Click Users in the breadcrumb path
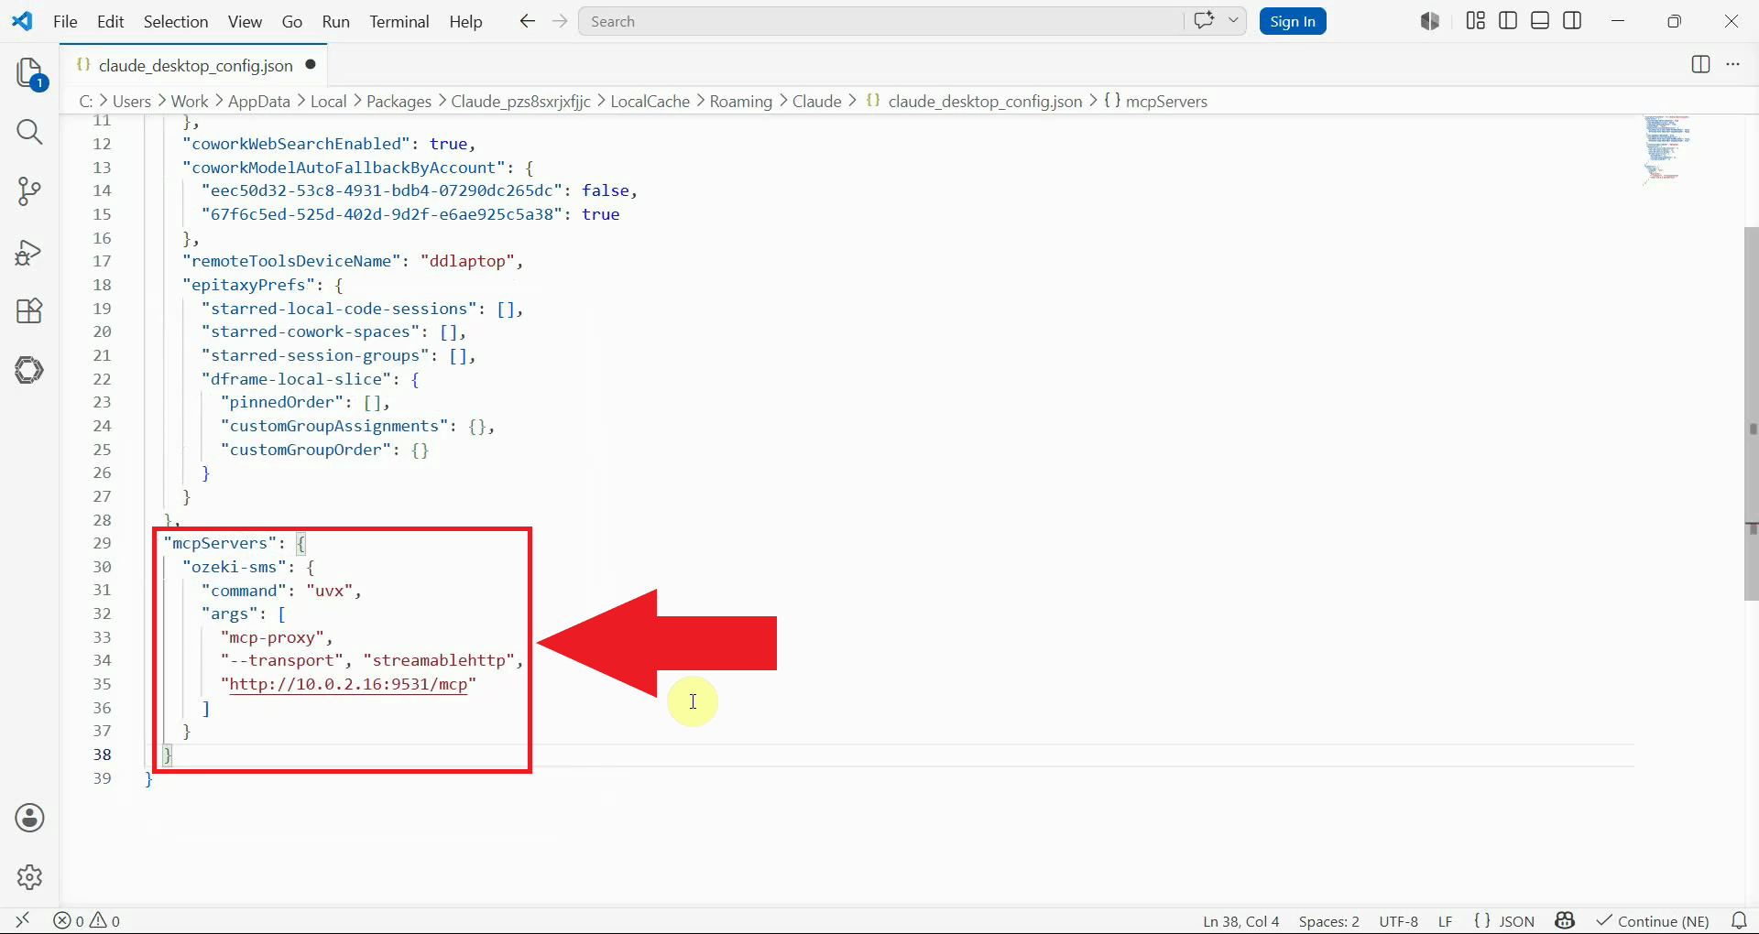Image resolution: width=1759 pixels, height=934 pixels. point(132,102)
